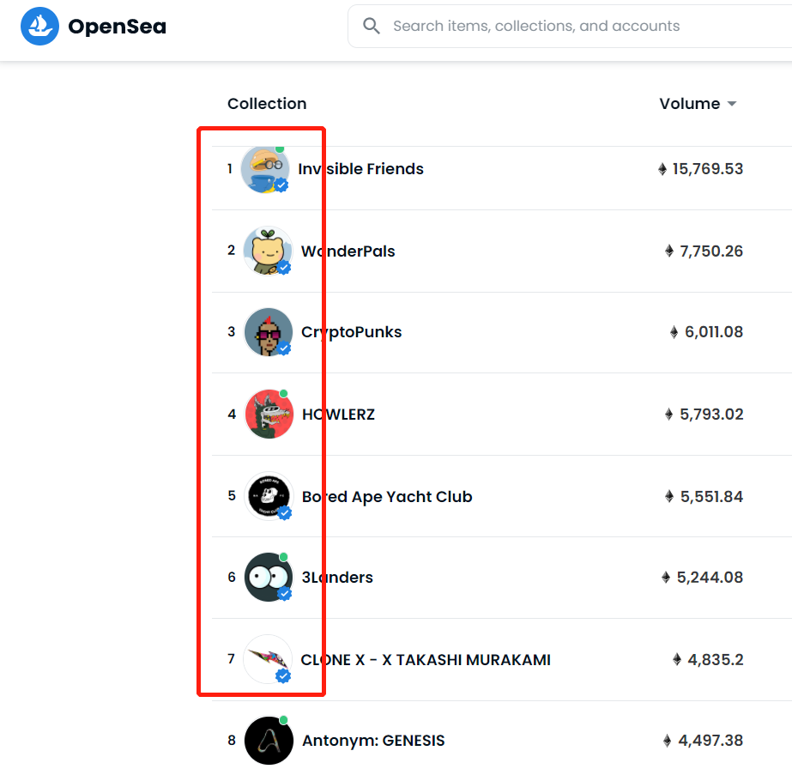The height and width of the screenshot is (775, 792).
Task: Click the Antonym: GENESIS collection name
Action: point(373,741)
